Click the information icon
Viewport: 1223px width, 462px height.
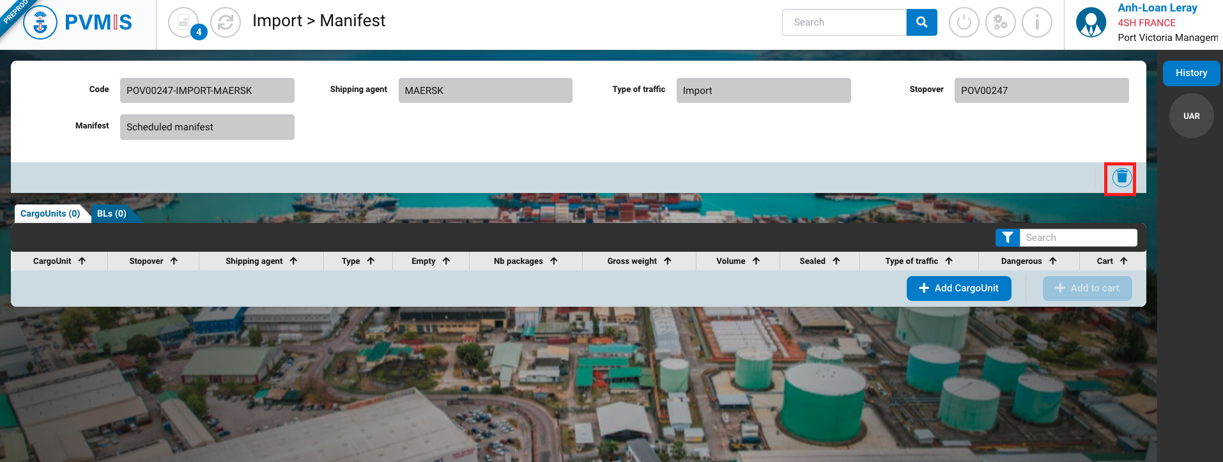(1036, 23)
